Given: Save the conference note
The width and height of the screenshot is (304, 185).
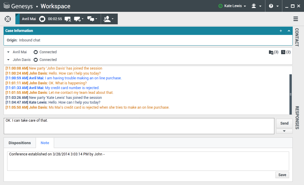Looking at the screenshot, I should point(282,175).
